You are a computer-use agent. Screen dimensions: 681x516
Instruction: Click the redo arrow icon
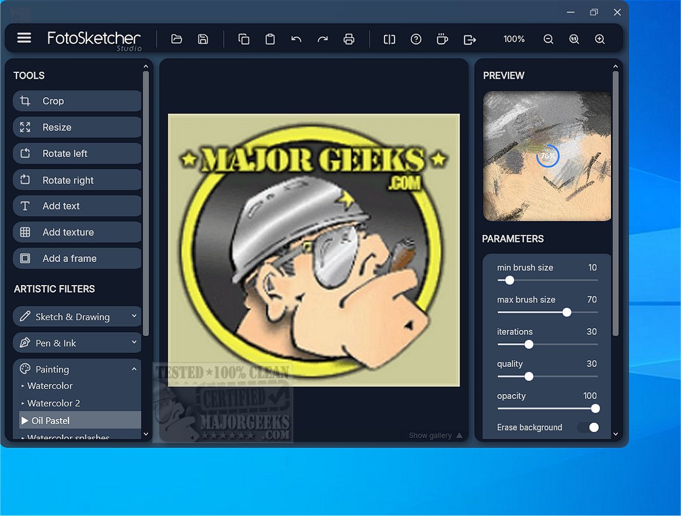click(x=323, y=39)
